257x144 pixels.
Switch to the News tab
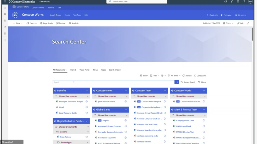click(95, 70)
